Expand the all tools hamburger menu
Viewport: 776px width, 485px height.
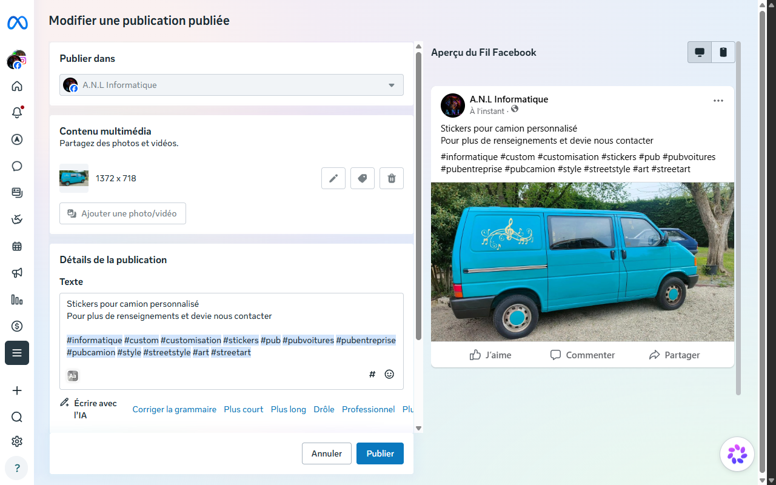point(17,353)
